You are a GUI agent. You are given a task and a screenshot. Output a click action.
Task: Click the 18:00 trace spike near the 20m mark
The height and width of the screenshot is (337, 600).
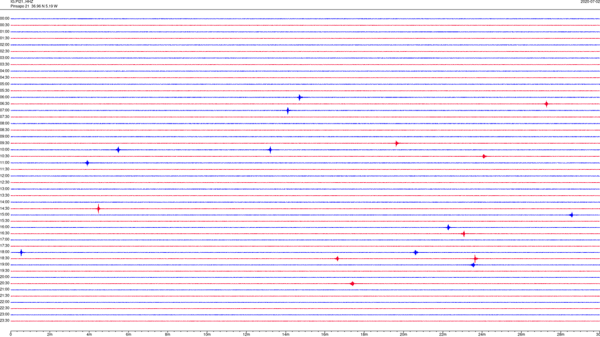(416, 253)
